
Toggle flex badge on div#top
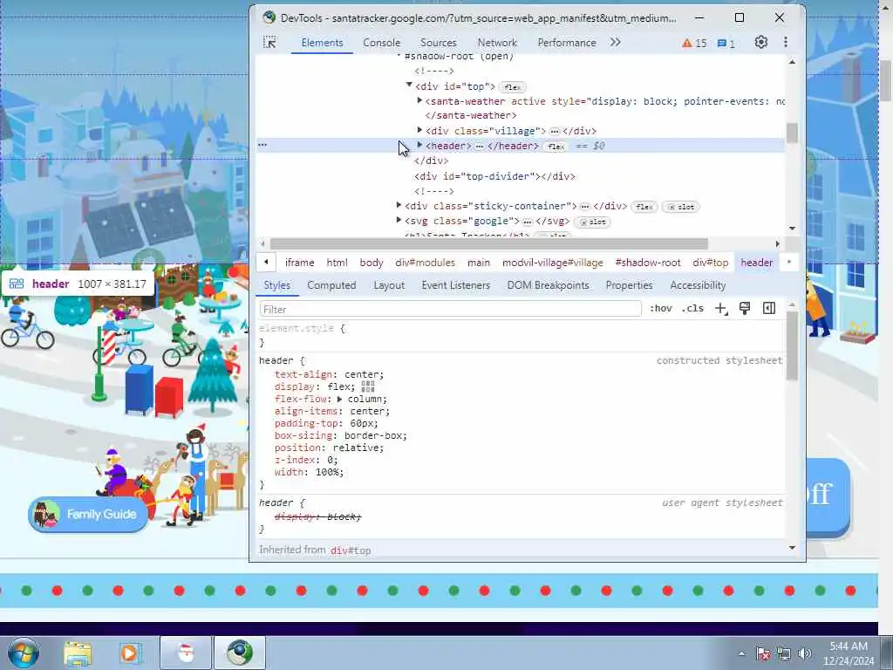512,87
